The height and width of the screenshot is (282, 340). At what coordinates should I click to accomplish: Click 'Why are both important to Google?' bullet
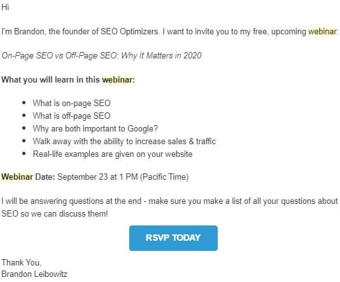(x=96, y=129)
